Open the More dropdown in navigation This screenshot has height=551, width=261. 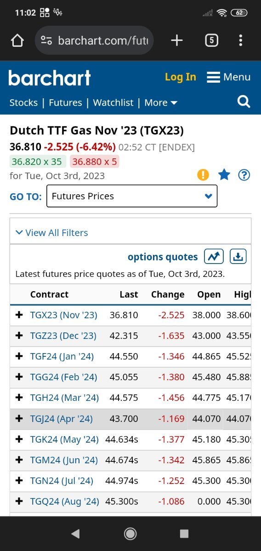pyautogui.click(x=161, y=102)
